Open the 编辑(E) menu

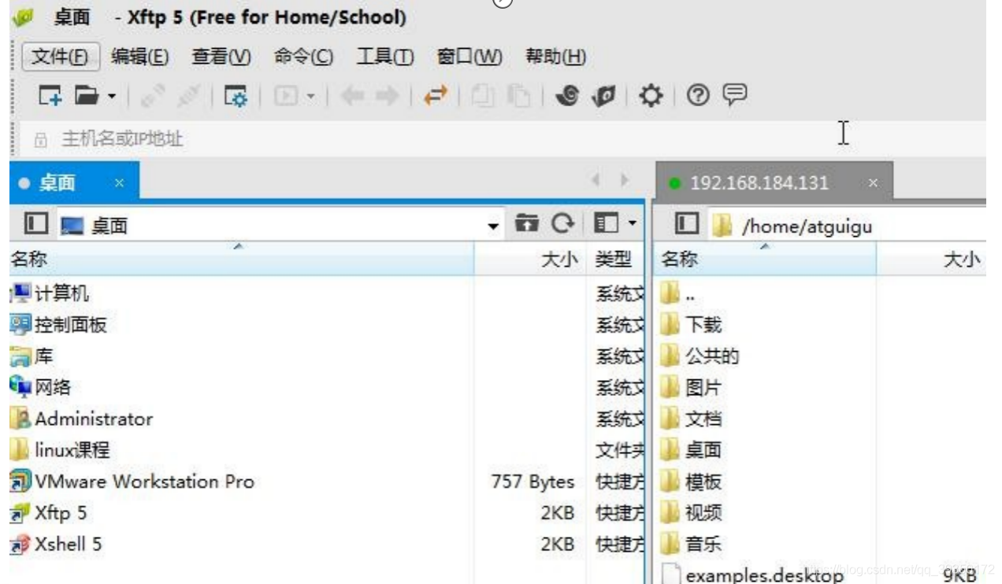(139, 57)
